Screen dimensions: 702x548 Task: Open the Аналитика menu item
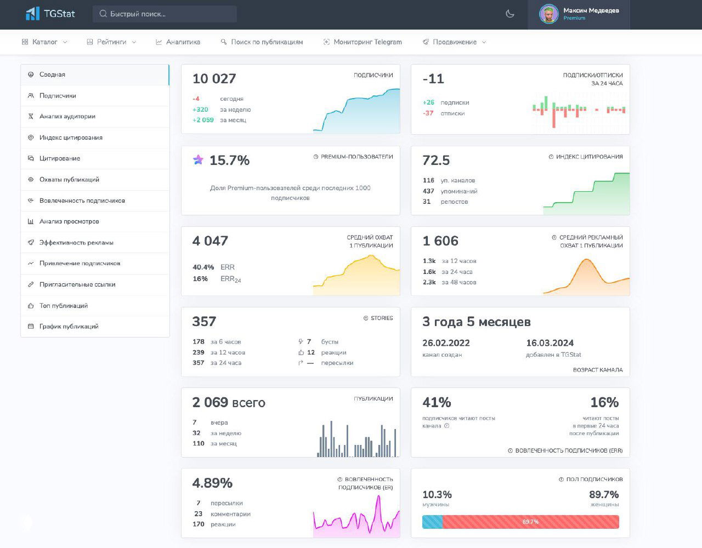tap(178, 42)
